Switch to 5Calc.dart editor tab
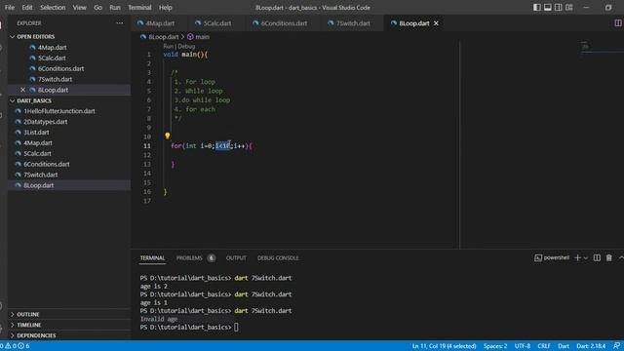Image resolution: width=624 pixels, height=351 pixels. (216, 23)
